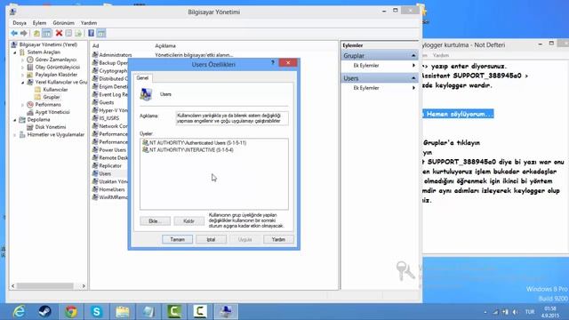Select Aygıt Yöneticisi in tree
This screenshot has width=569, height=320.
click(x=49, y=112)
